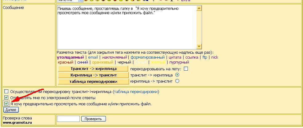
Task: Choose the «синий» text color
Action: point(83,62)
